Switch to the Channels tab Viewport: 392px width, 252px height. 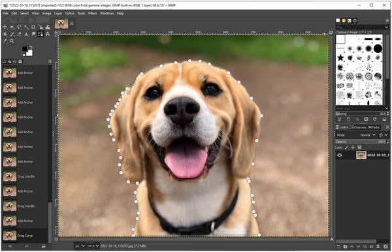click(x=358, y=127)
